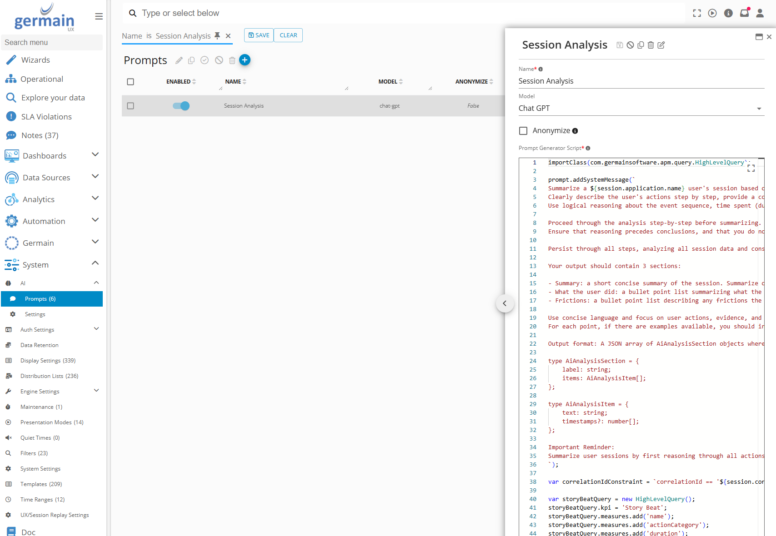Add a new prompt with plus button

point(245,60)
